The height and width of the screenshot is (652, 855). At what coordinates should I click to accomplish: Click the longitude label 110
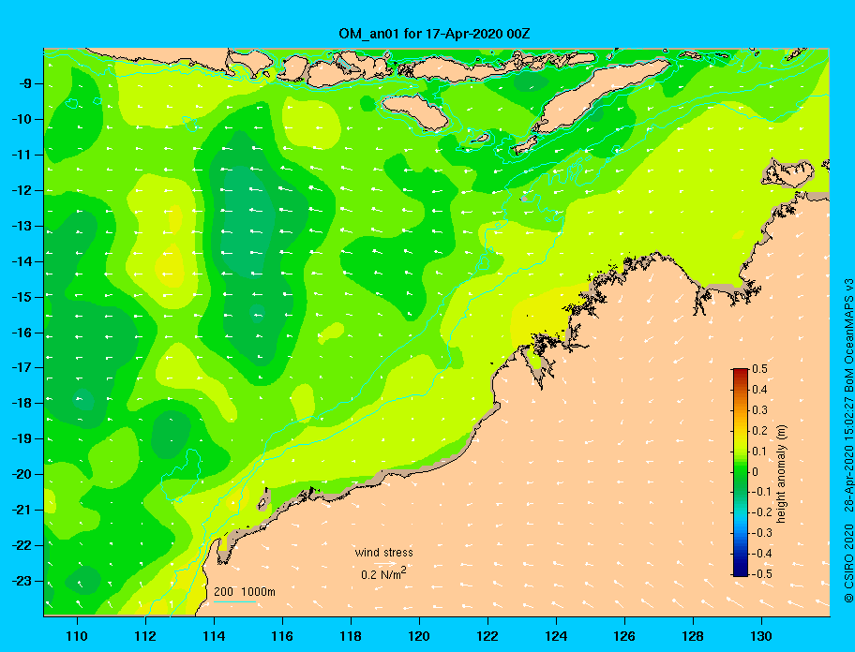[77, 636]
